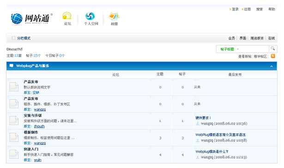
Task: Click the 最后发布 column header
Action: pos(235,75)
